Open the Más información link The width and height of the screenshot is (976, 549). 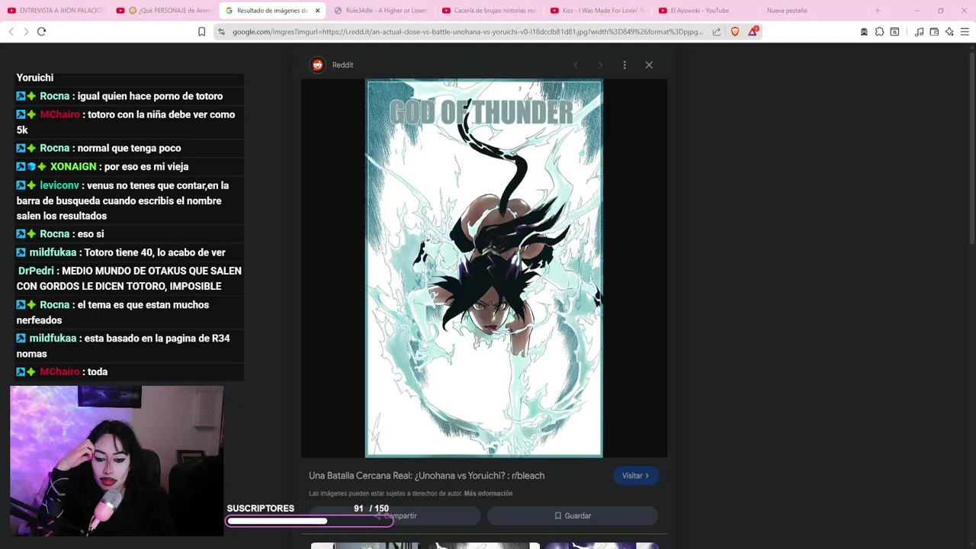tap(488, 493)
